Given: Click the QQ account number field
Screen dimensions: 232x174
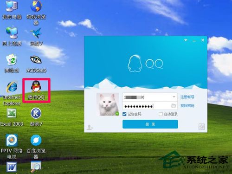Looking at the screenshot, I should pos(150,97).
